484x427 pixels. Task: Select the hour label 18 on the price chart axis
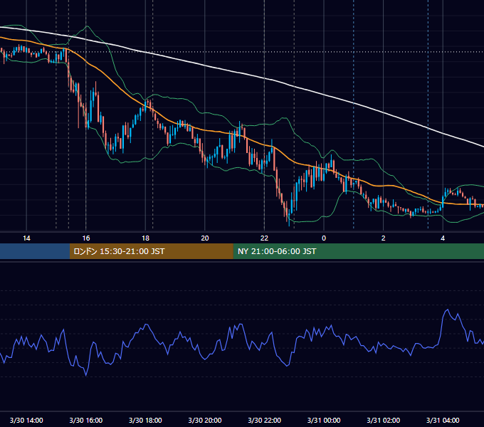[145, 238]
